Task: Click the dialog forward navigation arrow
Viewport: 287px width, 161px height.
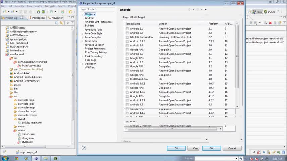Action: pyautogui.click(x=198, y=9)
